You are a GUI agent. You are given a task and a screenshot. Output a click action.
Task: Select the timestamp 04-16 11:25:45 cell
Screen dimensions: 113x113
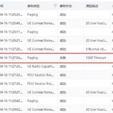pyautogui.click(x=11, y=23)
